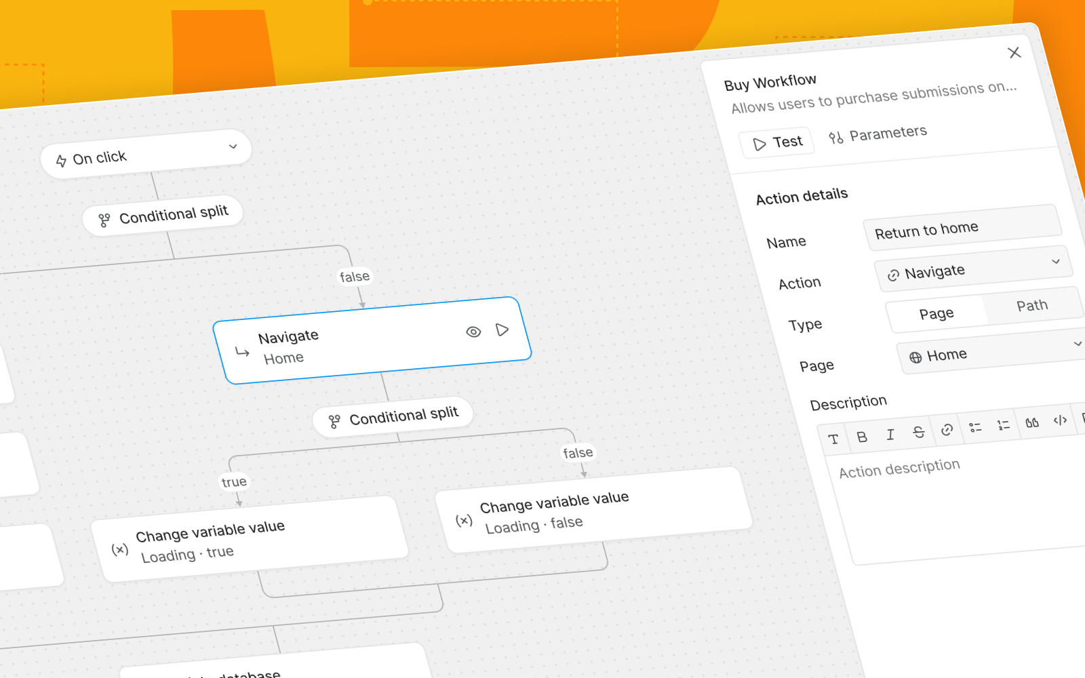Switch navigation Type to Path
1085x678 pixels.
[x=1031, y=305]
